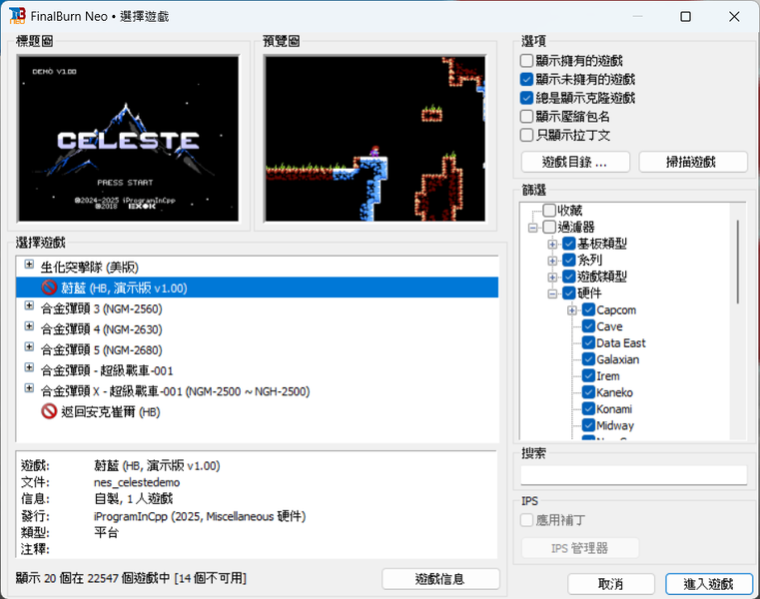Click the FinalBurn Neo app icon in title bar
The width and height of the screenshot is (760, 599).
coord(17,16)
